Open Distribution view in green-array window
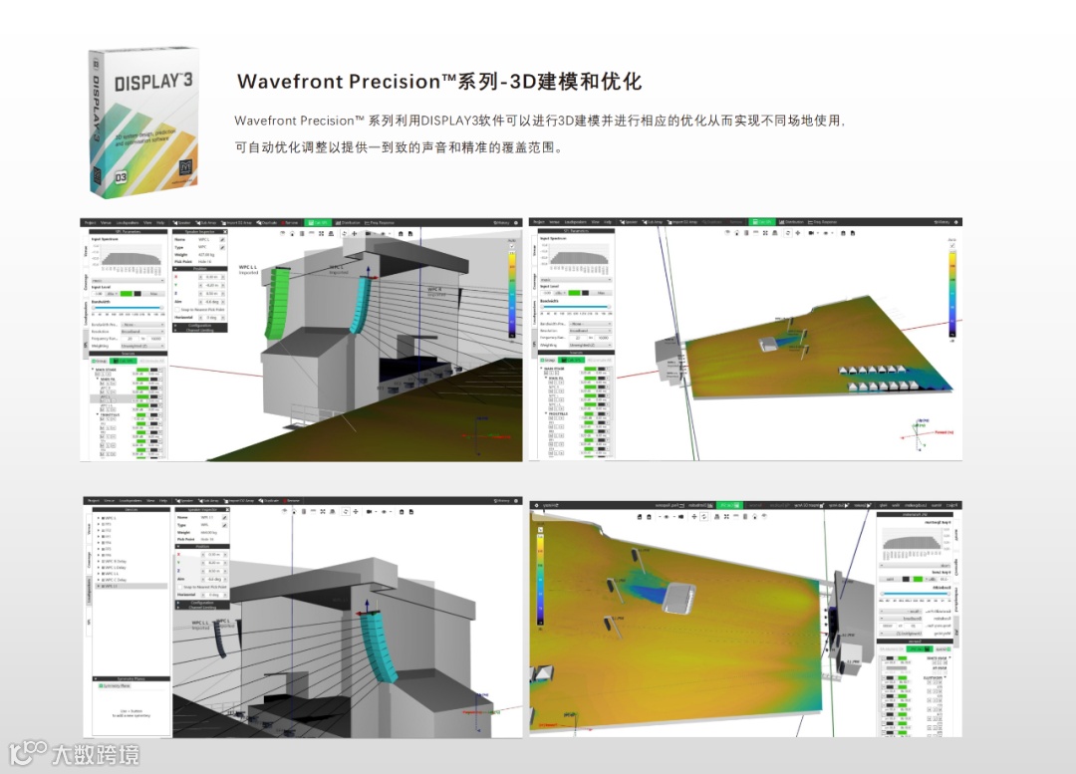 pos(348,223)
